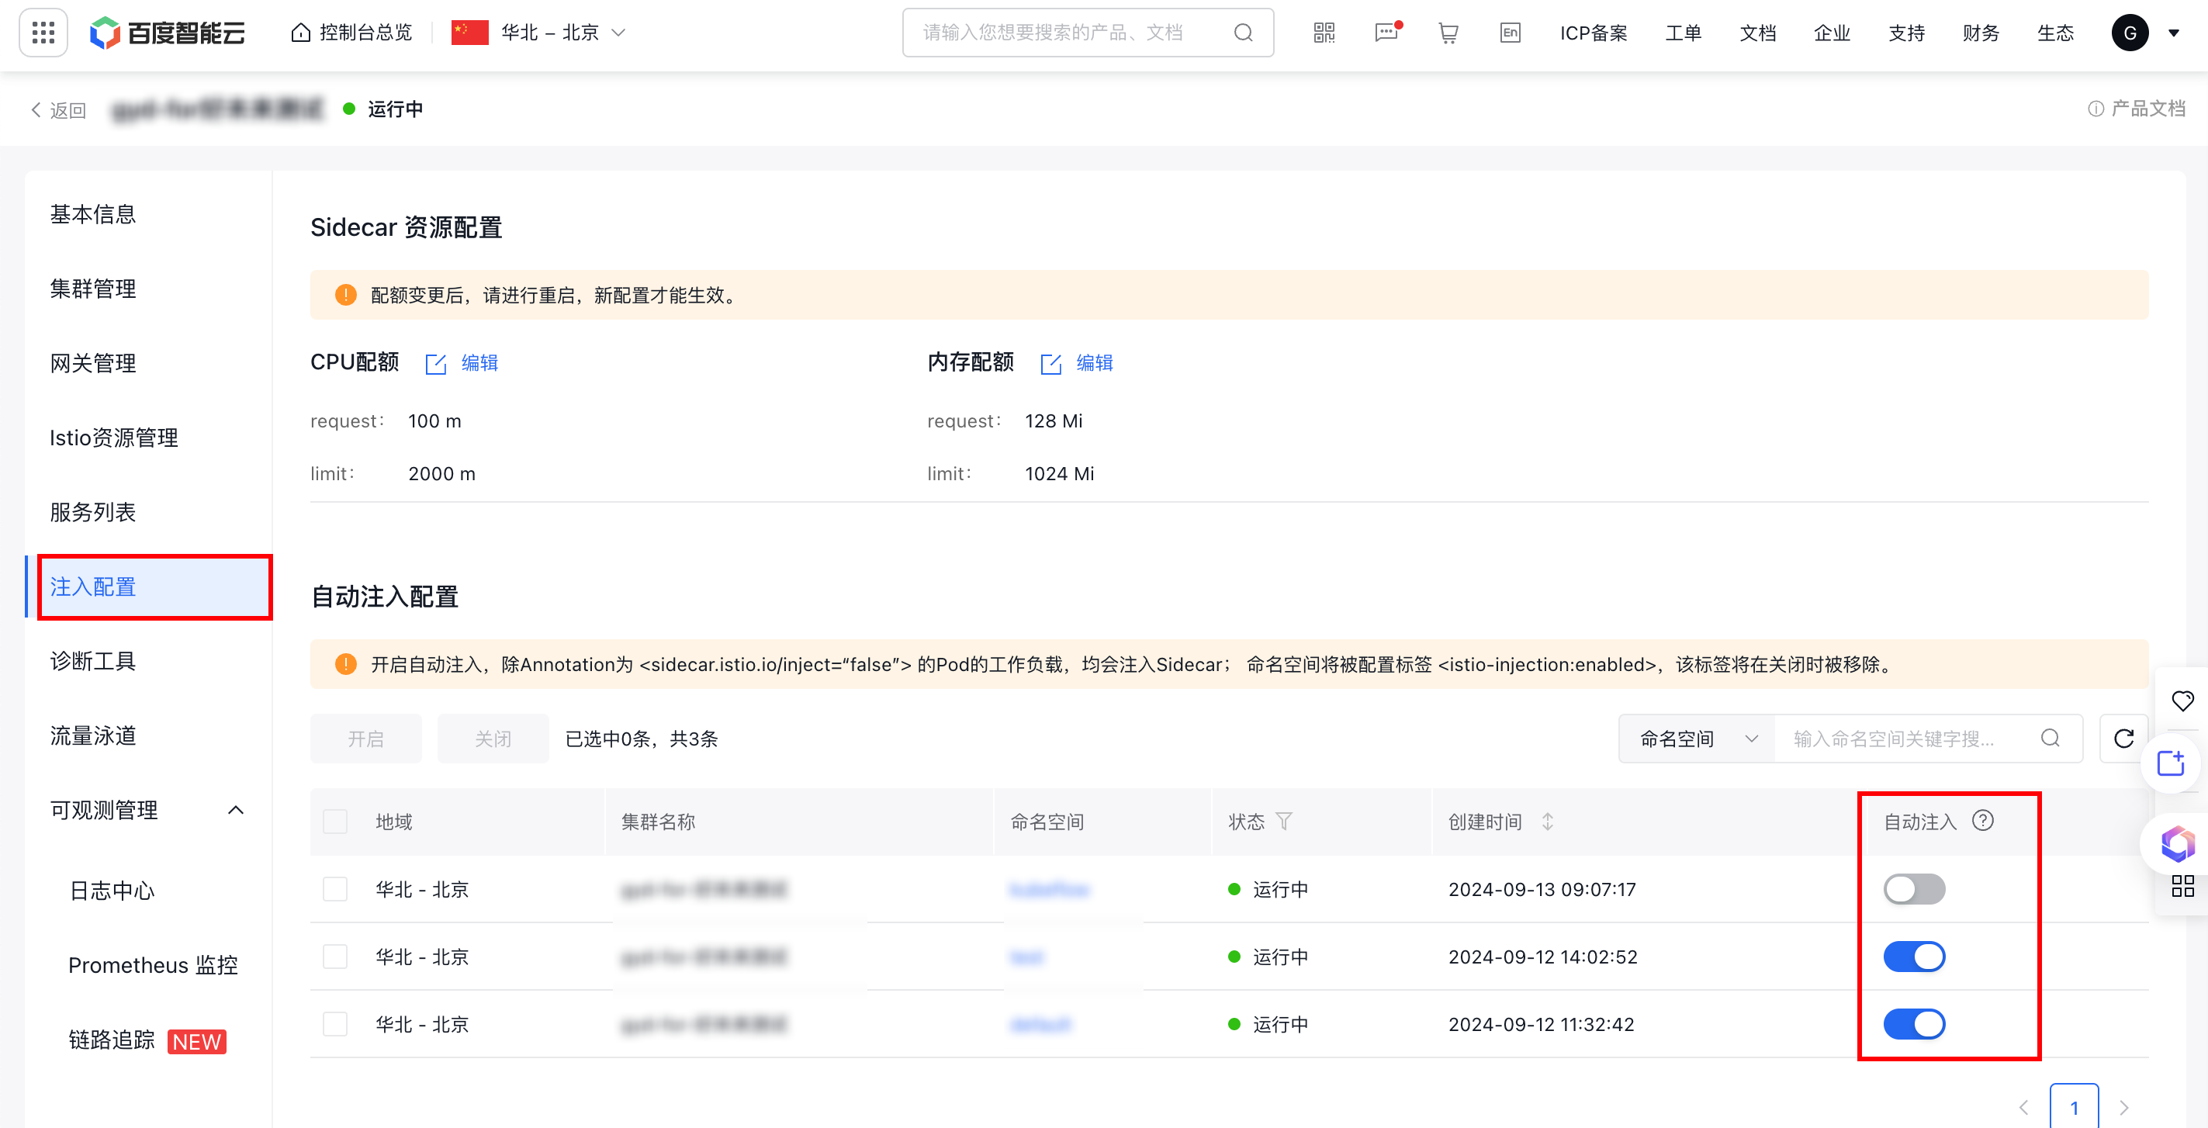Open the 企业 menu
The image size is (2208, 1128).
click(1833, 33)
